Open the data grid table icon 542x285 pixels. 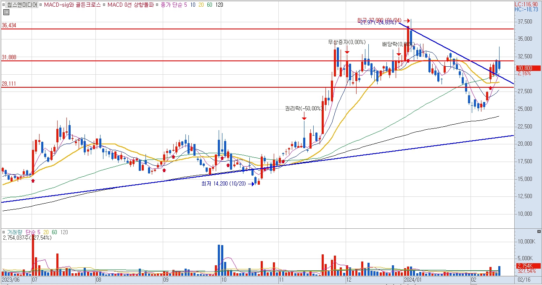pyautogui.click(x=6, y=13)
